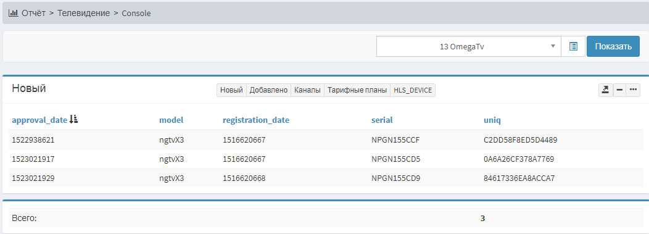Click approval date cell 1523021917
Image resolution: width=649 pixels, height=234 pixels.
[x=33, y=159]
